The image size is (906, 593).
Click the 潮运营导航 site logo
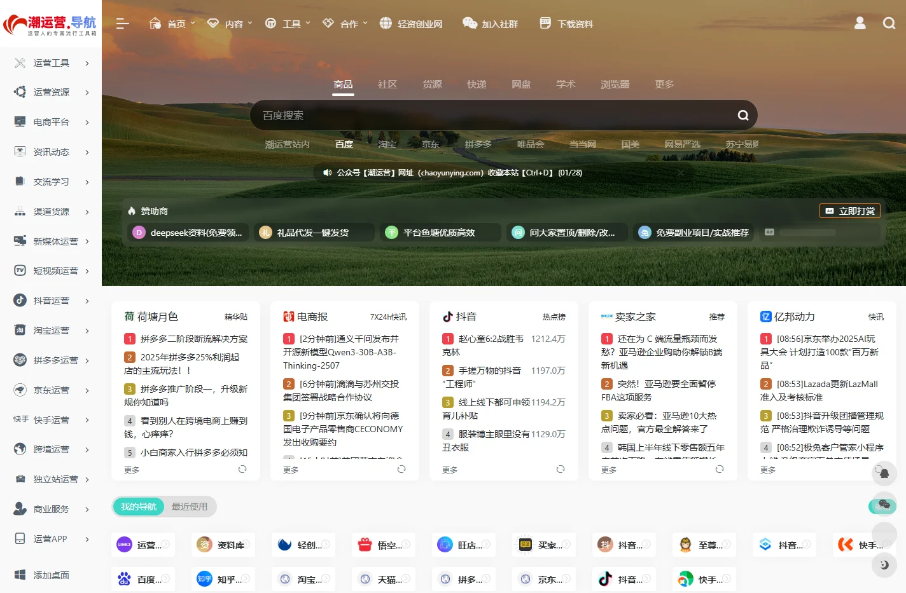coord(50,24)
